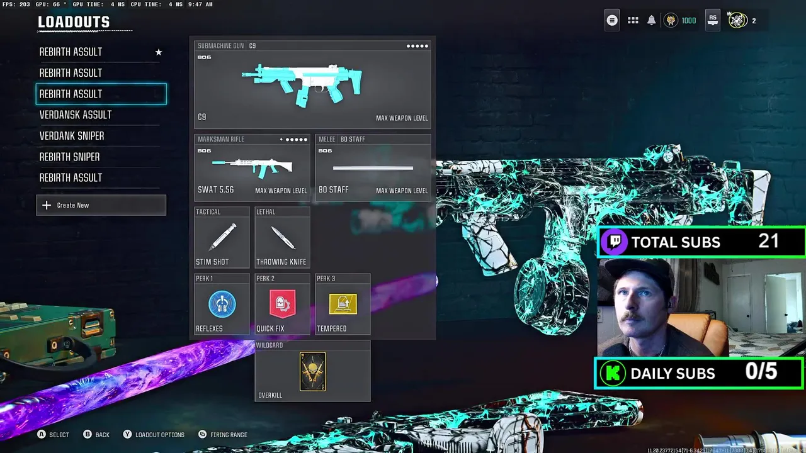The width and height of the screenshot is (806, 453).
Task: Choose the VERDANSK ASSULT loadout
Action: [101, 115]
